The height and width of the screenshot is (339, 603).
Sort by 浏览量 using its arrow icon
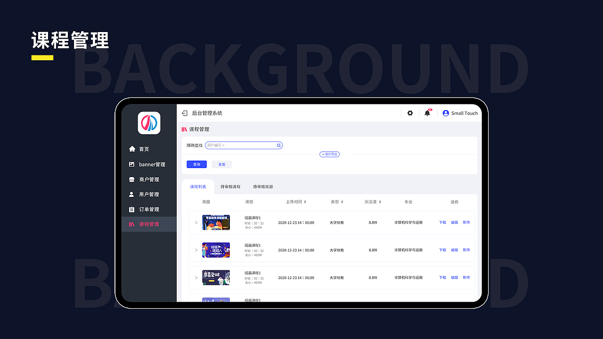pyautogui.click(x=380, y=202)
